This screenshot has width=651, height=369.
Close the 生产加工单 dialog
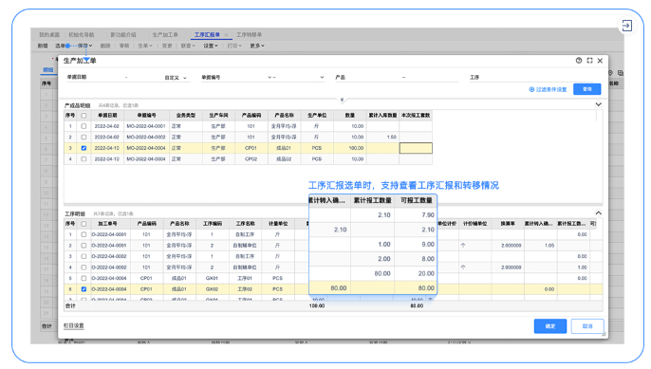click(x=600, y=61)
